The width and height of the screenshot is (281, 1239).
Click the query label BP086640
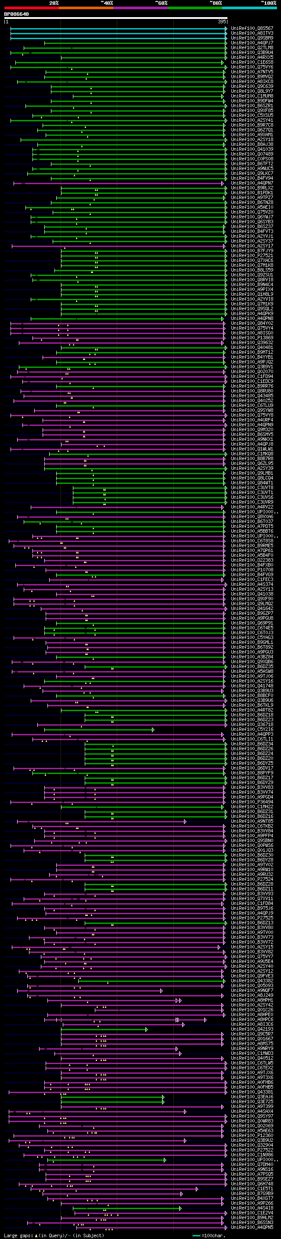tap(16, 15)
